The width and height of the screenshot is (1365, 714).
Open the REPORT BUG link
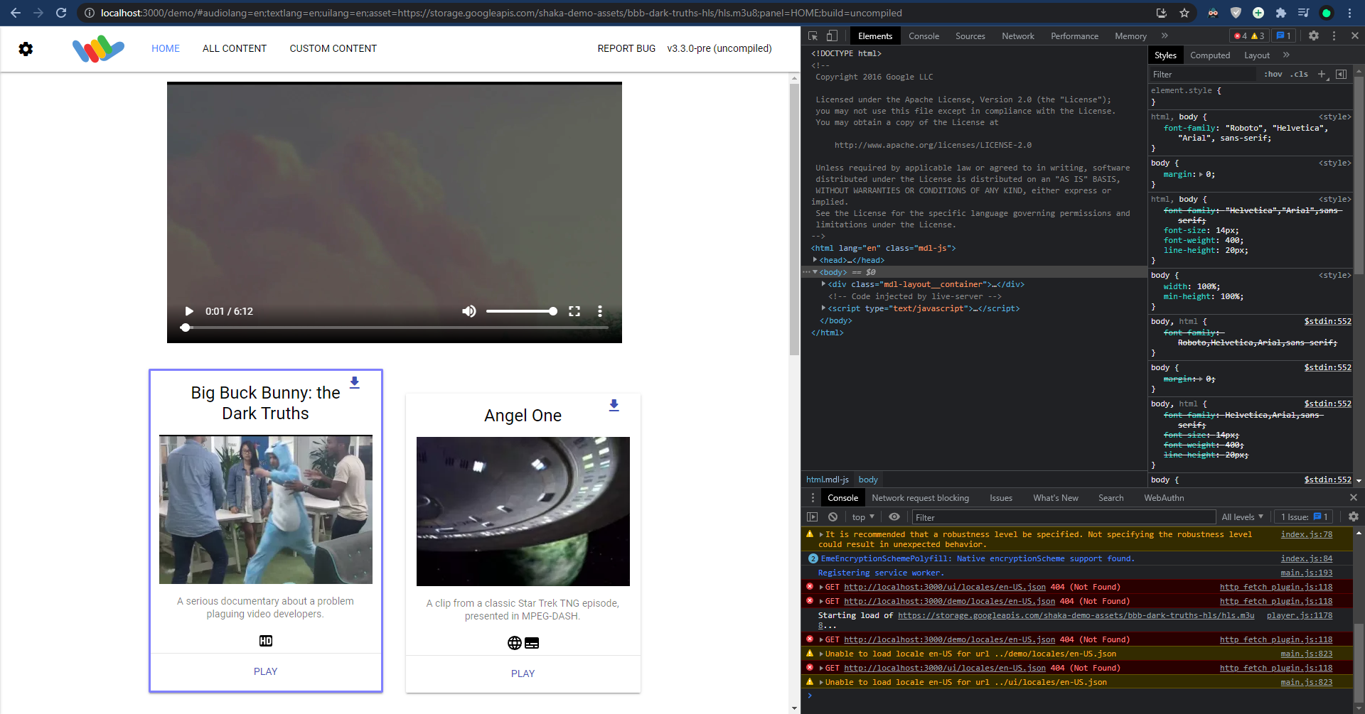pyautogui.click(x=626, y=48)
